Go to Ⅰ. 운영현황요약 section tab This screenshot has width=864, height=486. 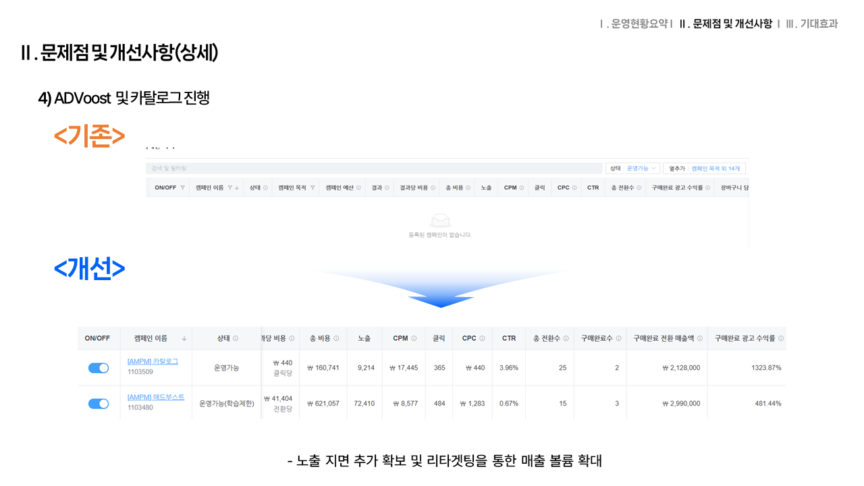point(635,24)
